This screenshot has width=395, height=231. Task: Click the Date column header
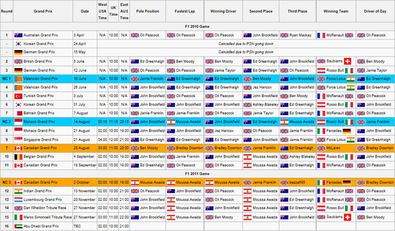pos(85,11)
